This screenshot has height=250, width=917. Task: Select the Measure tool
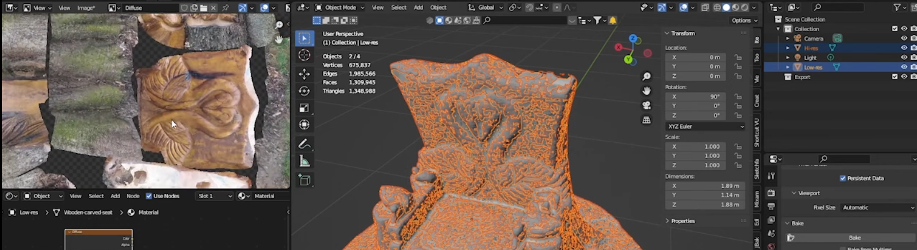[x=304, y=161]
